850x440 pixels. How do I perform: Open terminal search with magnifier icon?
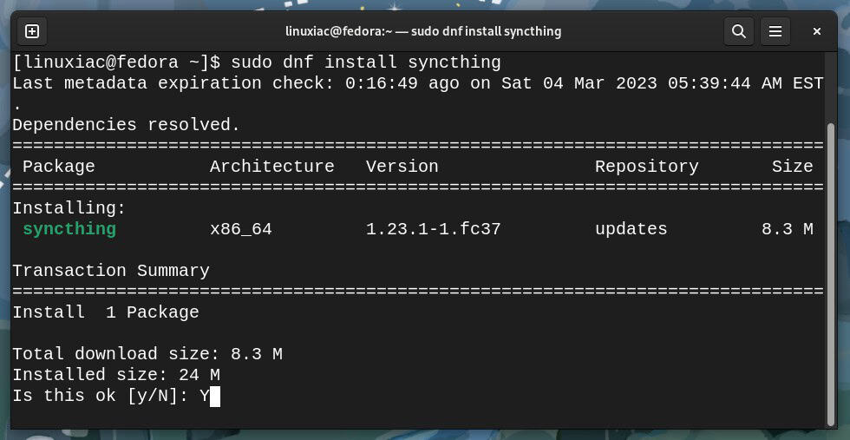pos(739,31)
